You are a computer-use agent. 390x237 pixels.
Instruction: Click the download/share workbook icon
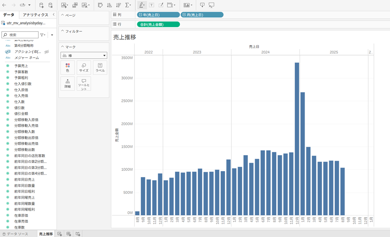pos(202,5)
